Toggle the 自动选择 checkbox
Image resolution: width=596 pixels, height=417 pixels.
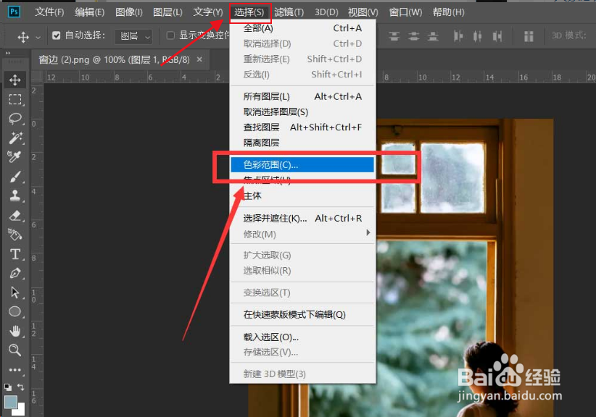[x=57, y=35]
